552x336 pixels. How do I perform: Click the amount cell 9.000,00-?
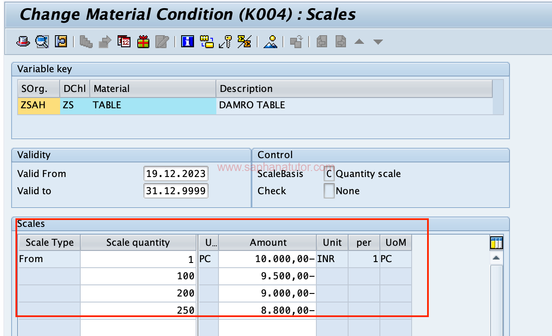tap(268, 293)
